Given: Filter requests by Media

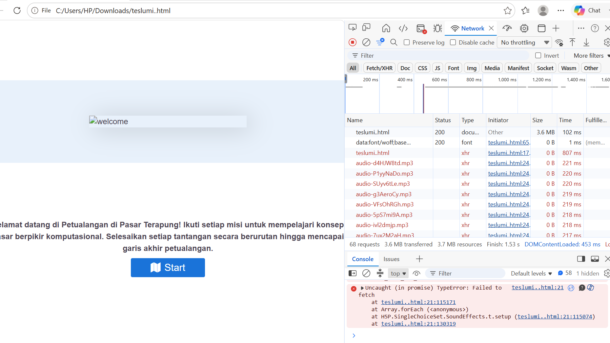Looking at the screenshot, I should 492,68.
